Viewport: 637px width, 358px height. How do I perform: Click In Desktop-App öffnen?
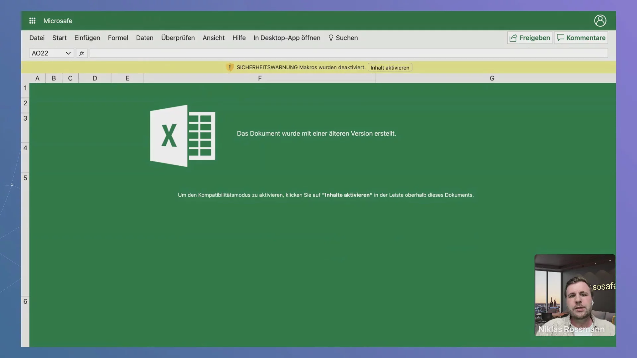(x=287, y=38)
